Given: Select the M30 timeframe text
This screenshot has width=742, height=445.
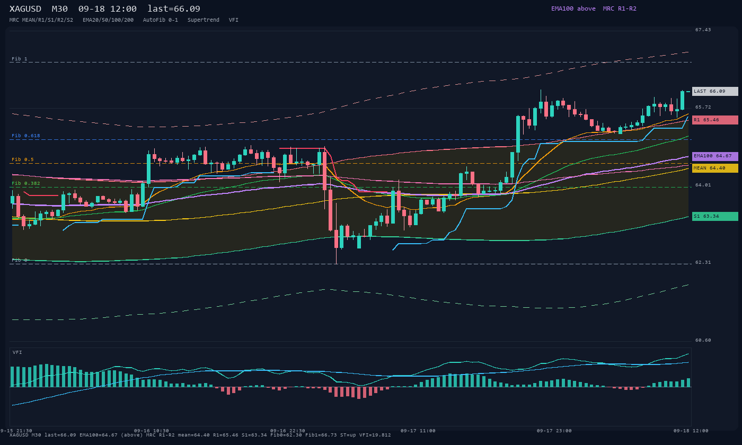Looking at the screenshot, I should [60, 8].
